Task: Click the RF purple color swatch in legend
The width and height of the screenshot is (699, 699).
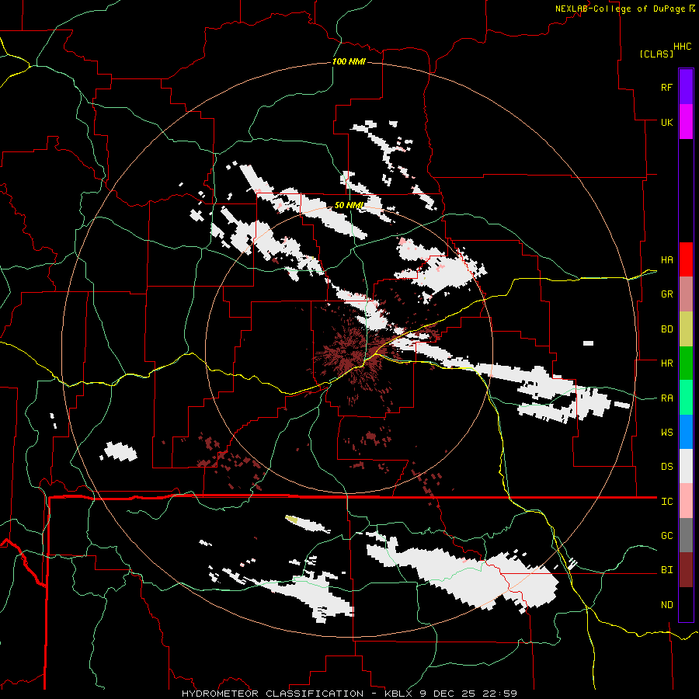Action: [686, 87]
